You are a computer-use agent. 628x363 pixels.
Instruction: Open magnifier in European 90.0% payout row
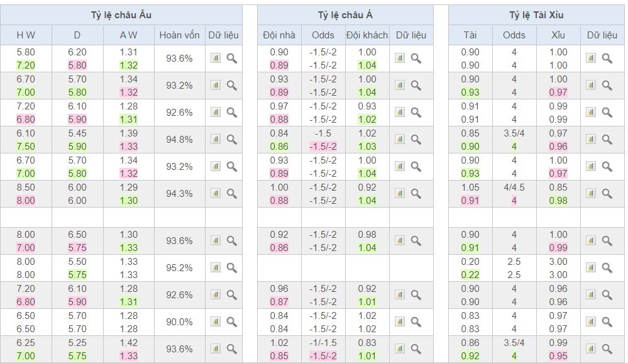[232, 322]
